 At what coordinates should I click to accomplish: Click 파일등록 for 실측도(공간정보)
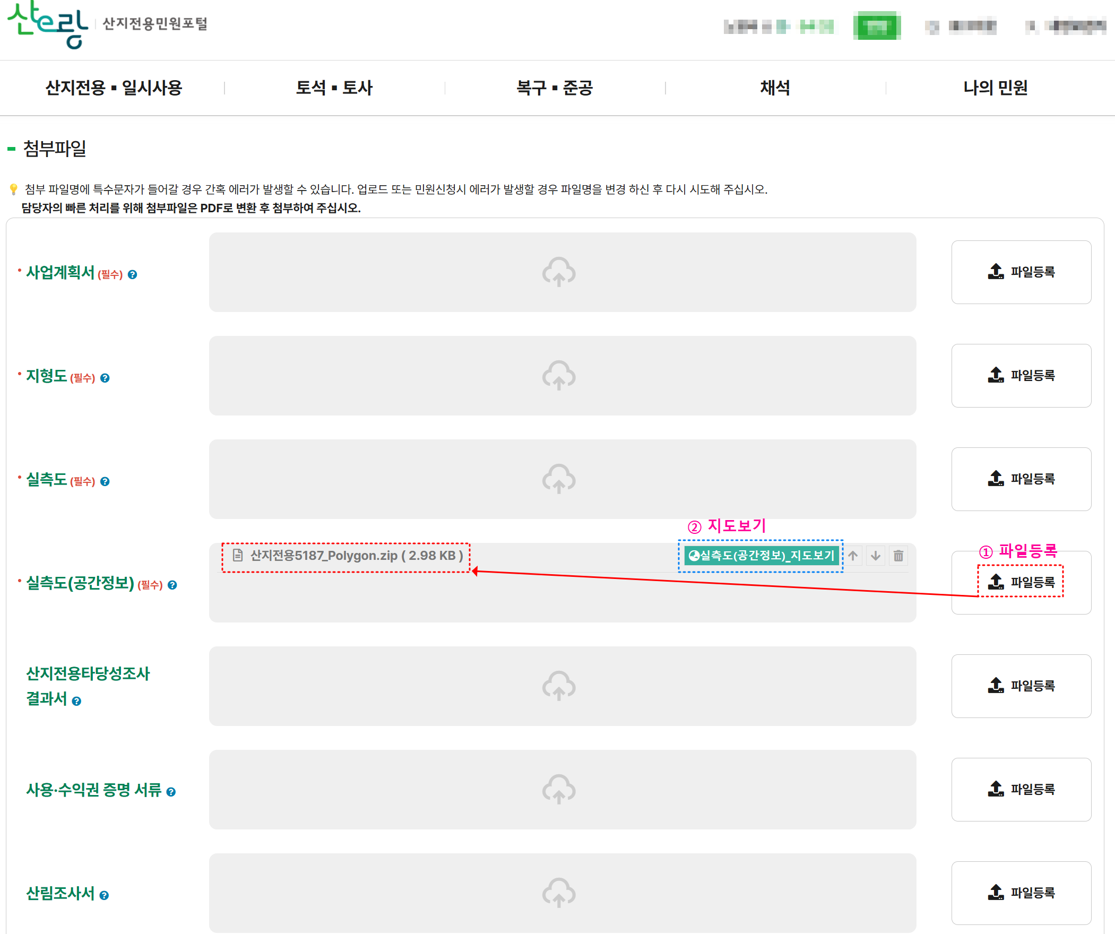1021,582
